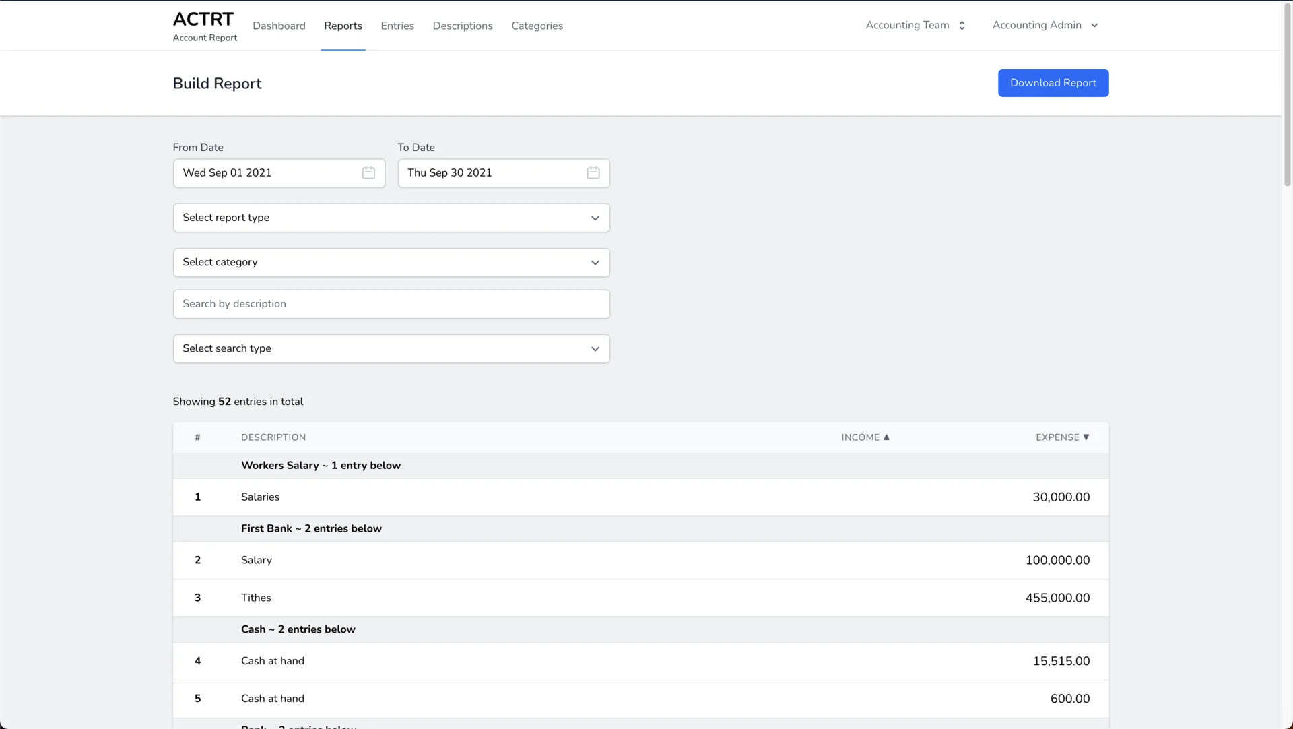Image resolution: width=1293 pixels, height=729 pixels.
Task: Open the Accounting Team menu
Action: [x=915, y=26]
